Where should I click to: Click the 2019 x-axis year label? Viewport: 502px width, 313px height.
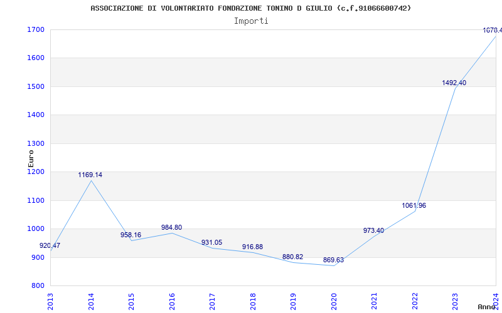[x=293, y=301]
